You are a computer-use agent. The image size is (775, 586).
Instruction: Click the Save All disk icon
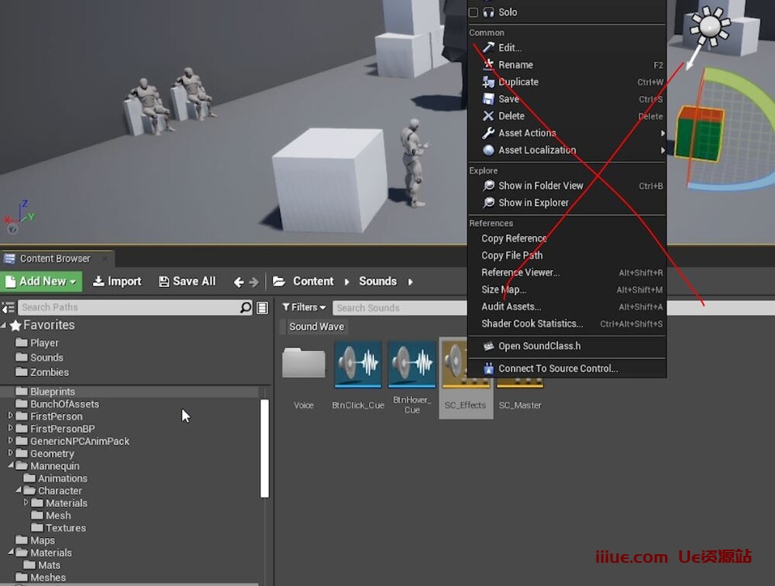click(164, 282)
